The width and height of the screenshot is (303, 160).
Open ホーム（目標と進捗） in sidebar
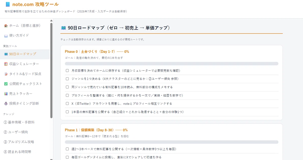tap(25, 26)
